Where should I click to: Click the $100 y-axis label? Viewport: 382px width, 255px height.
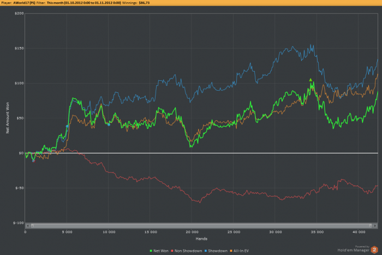[x=19, y=83]
